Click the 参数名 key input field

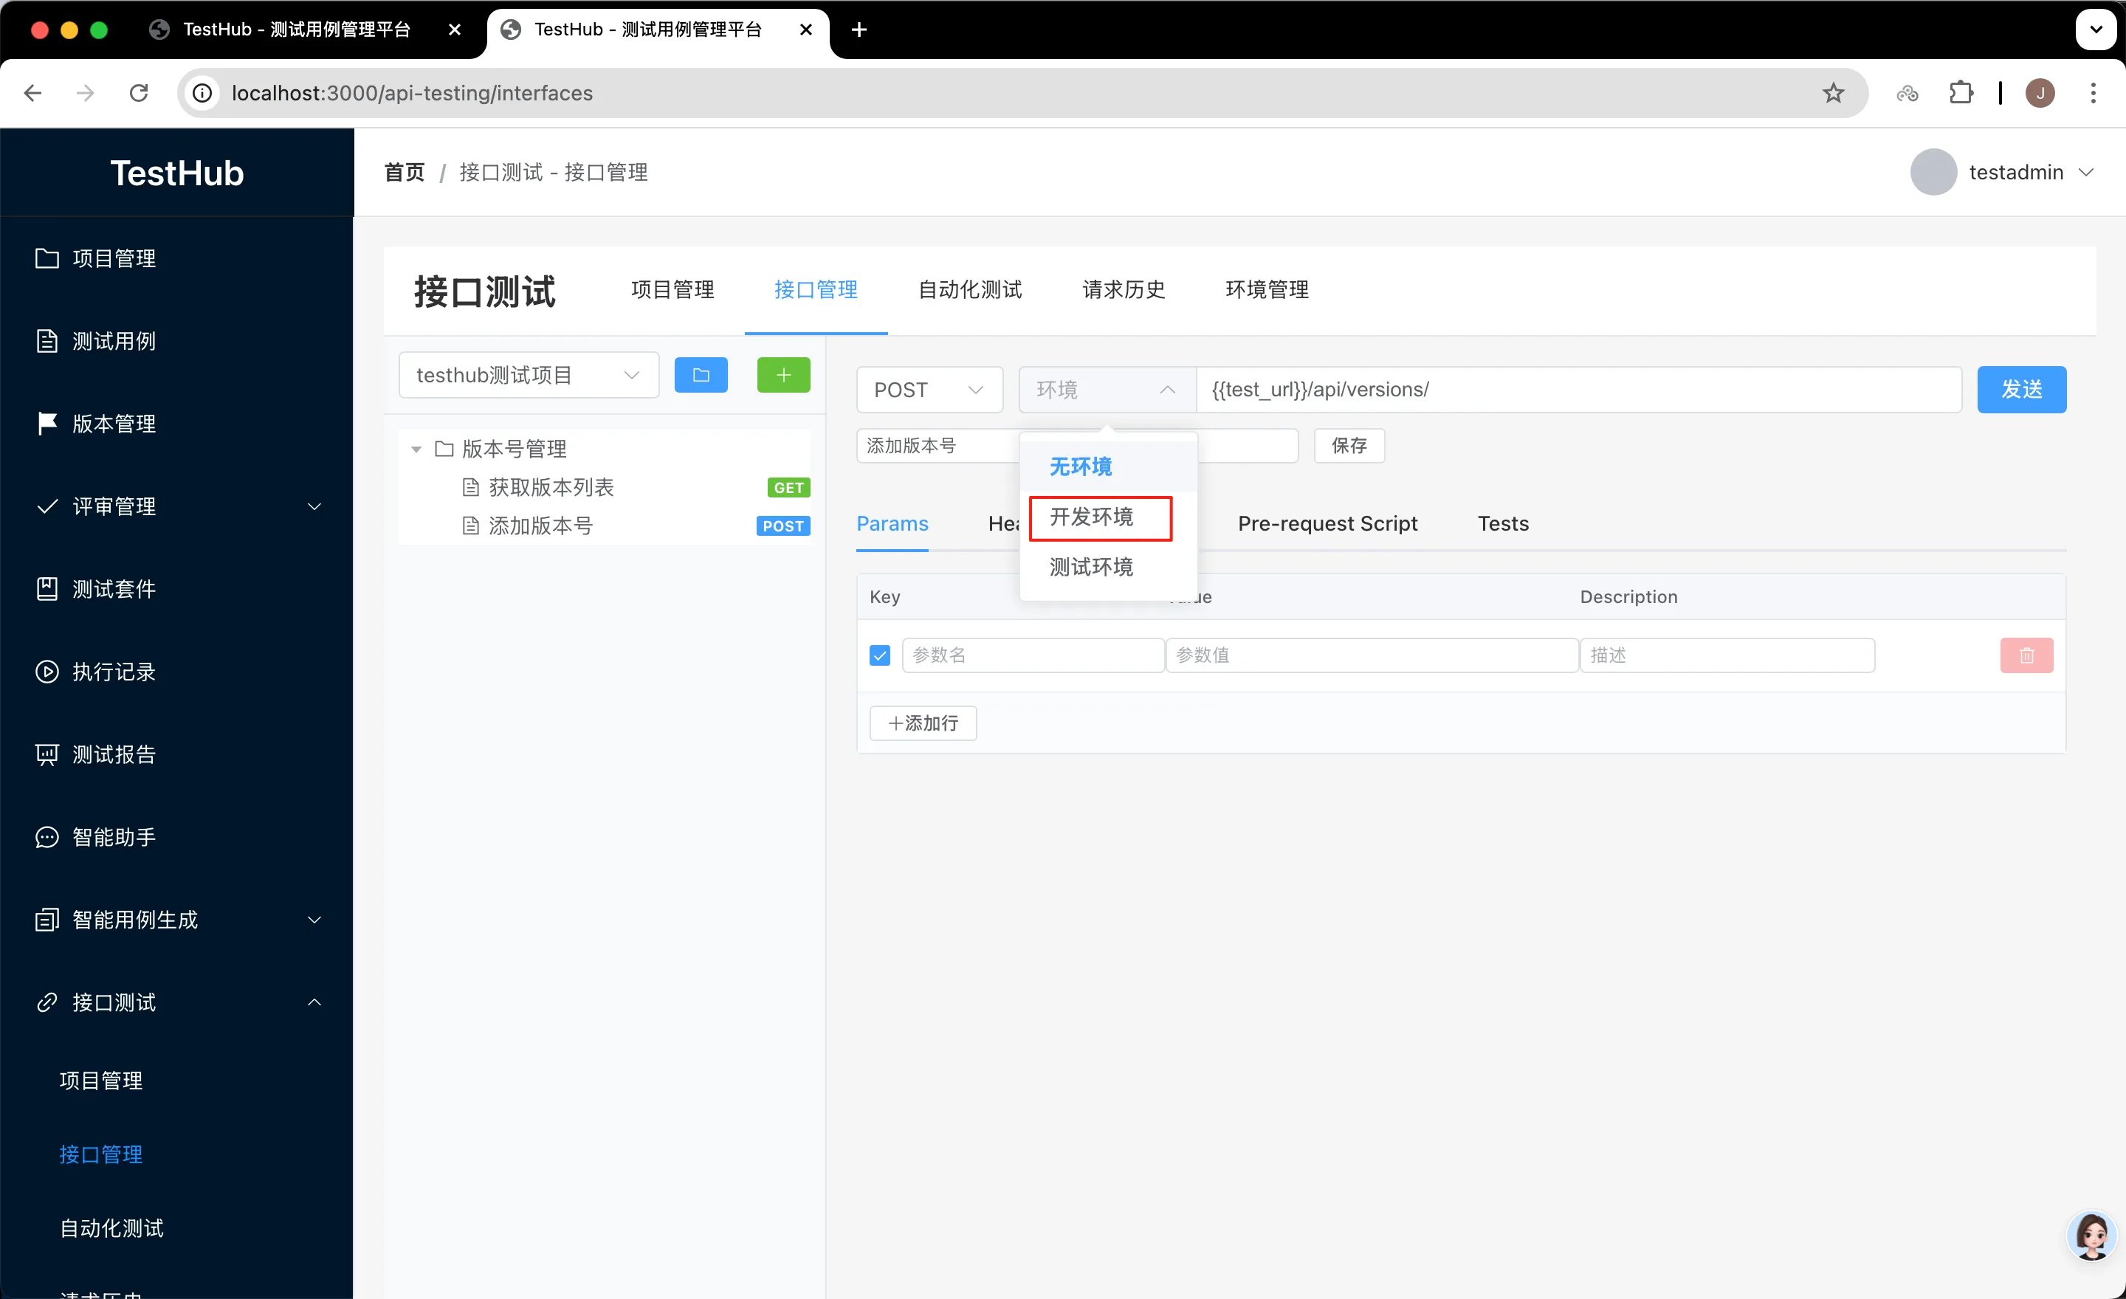pos(1032,655)
